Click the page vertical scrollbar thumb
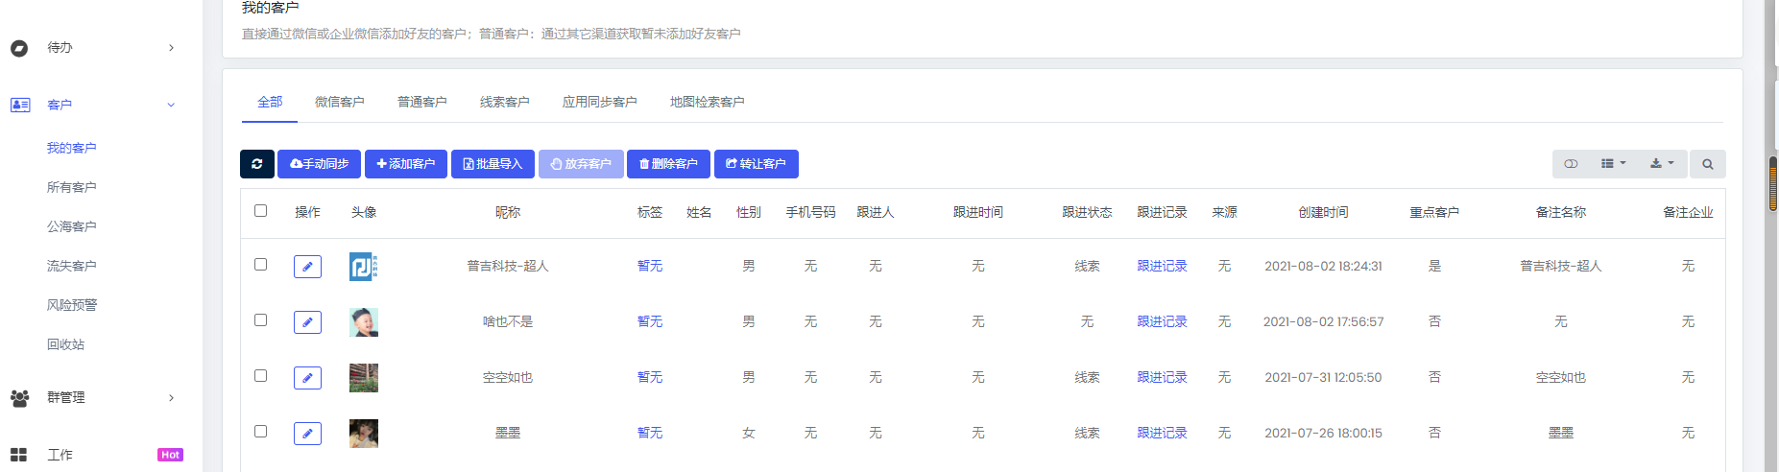 1773,183
